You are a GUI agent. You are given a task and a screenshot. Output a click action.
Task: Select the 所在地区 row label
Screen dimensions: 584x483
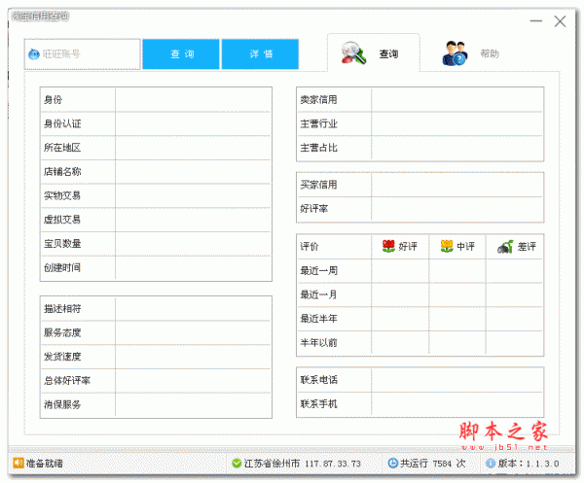[62, 148]
